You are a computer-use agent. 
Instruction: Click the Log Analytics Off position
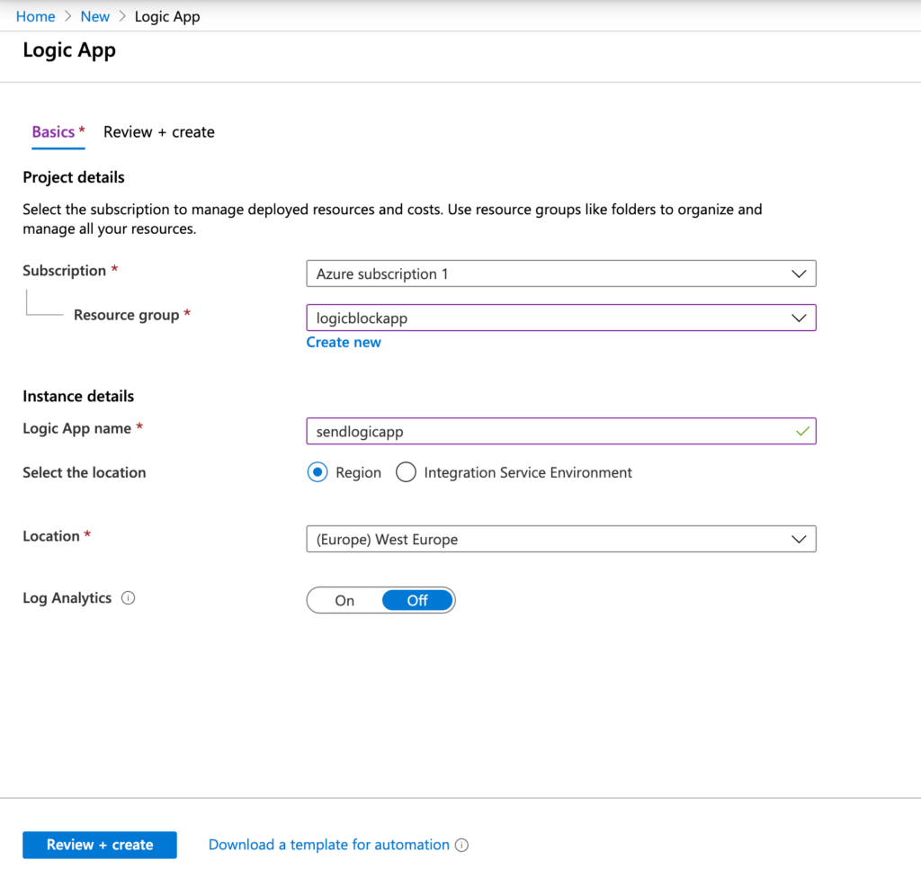[x=417, y=599]
